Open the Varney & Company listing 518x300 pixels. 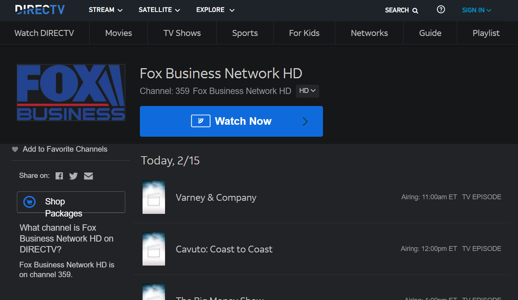coord(216,198)
